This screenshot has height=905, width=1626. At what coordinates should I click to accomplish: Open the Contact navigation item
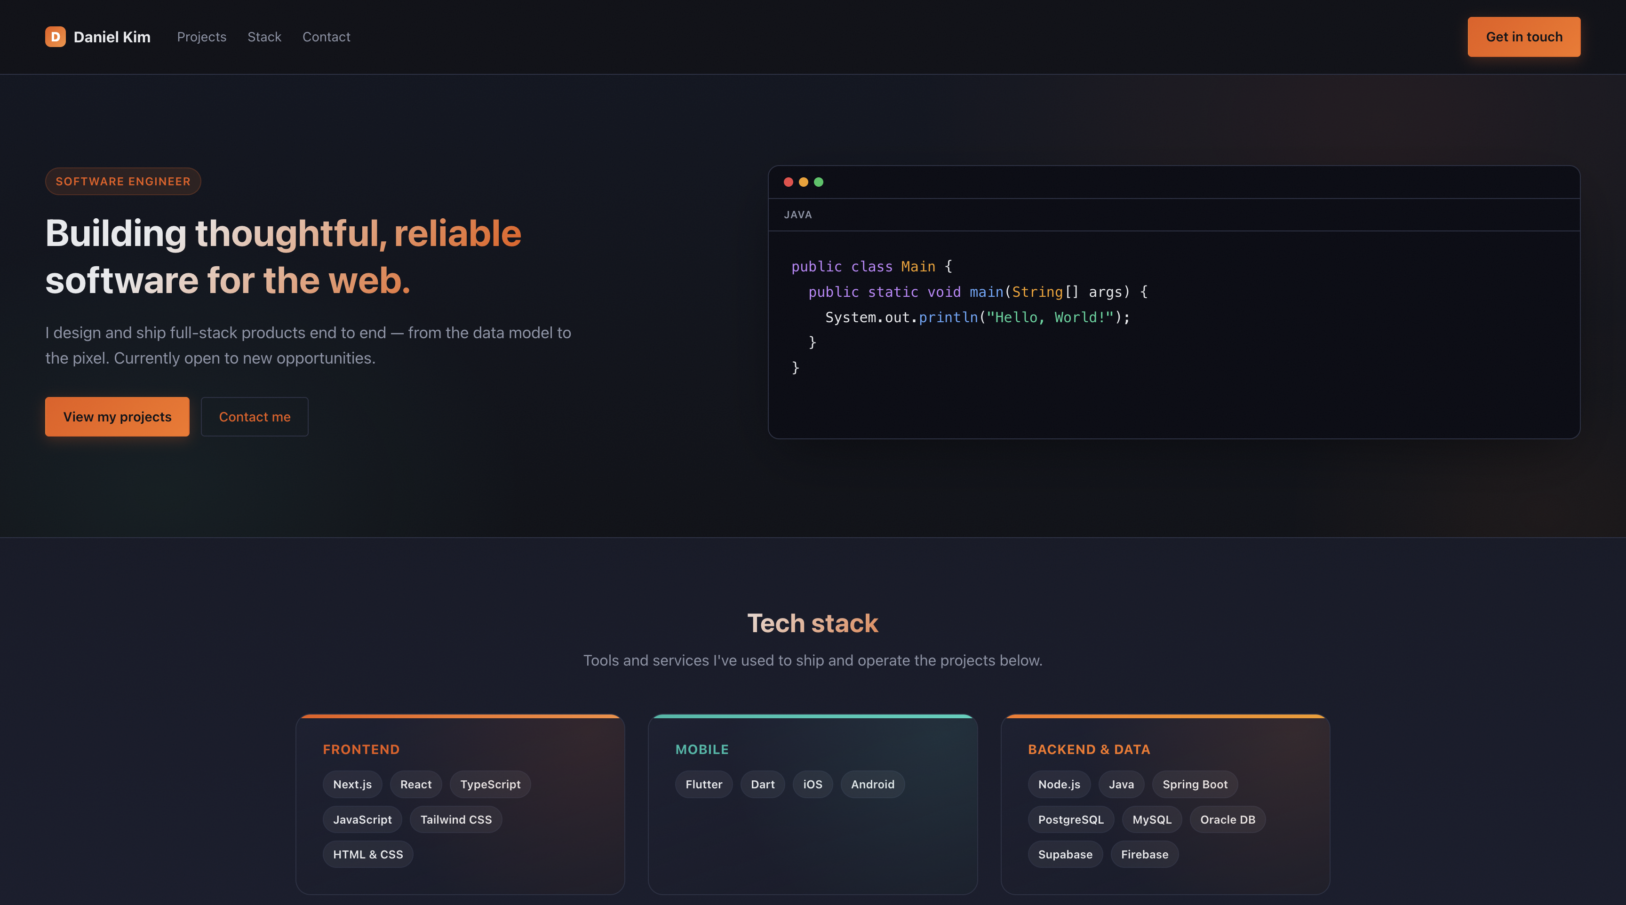pos(327,37)
